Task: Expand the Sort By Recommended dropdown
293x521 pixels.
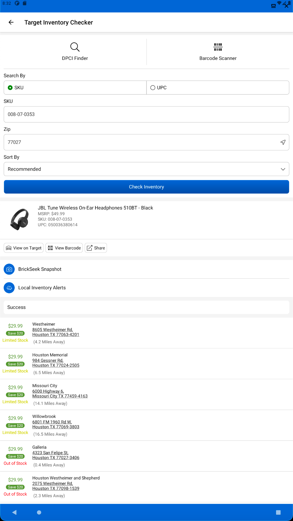Action: [x=146, y=169]
